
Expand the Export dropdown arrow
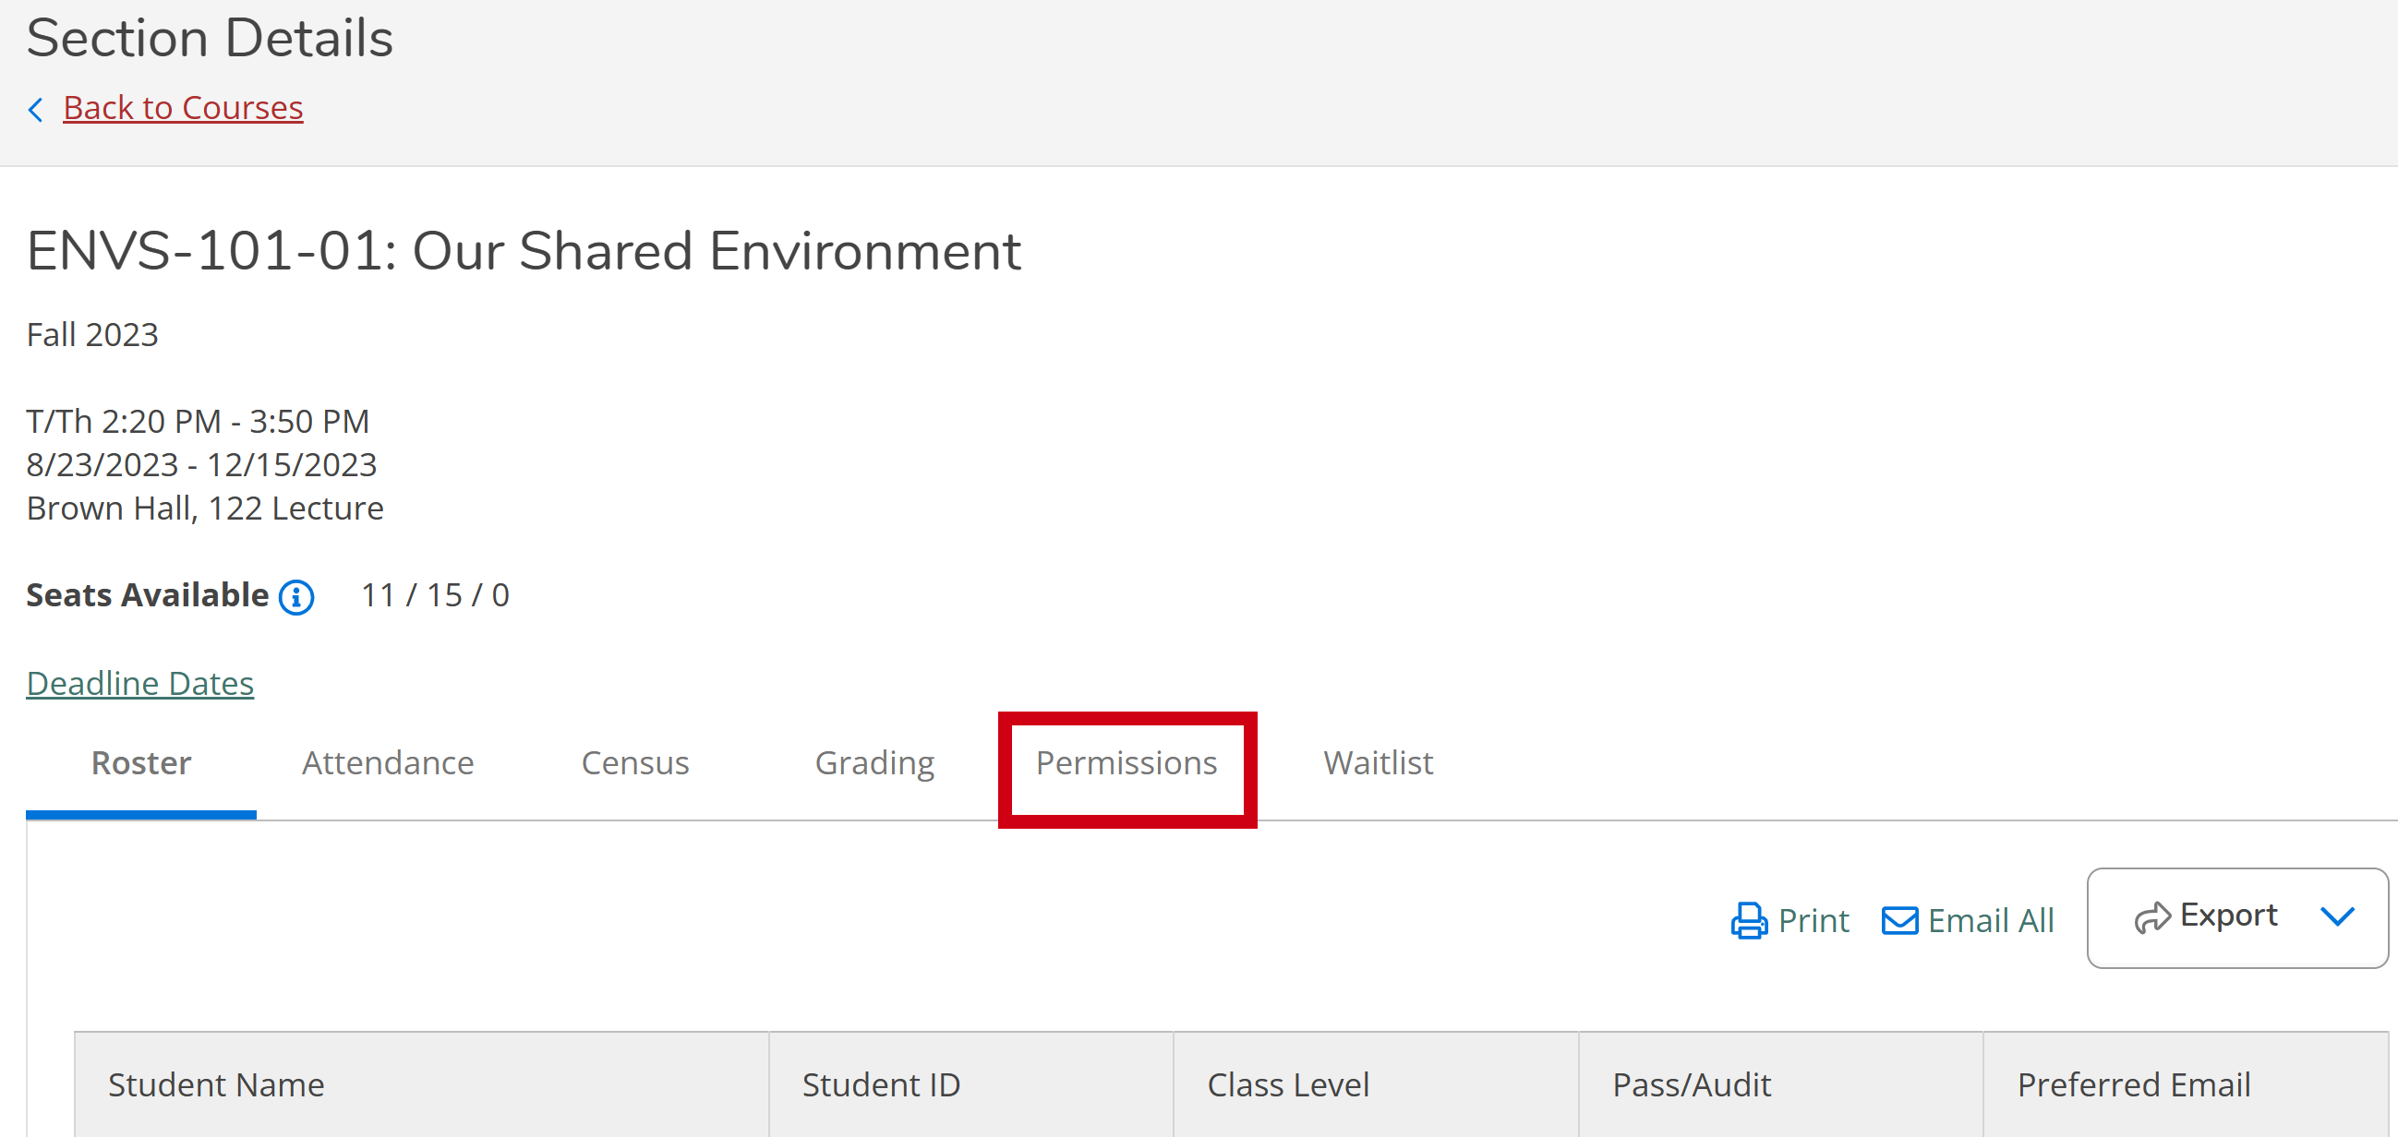coord(2336,916)
